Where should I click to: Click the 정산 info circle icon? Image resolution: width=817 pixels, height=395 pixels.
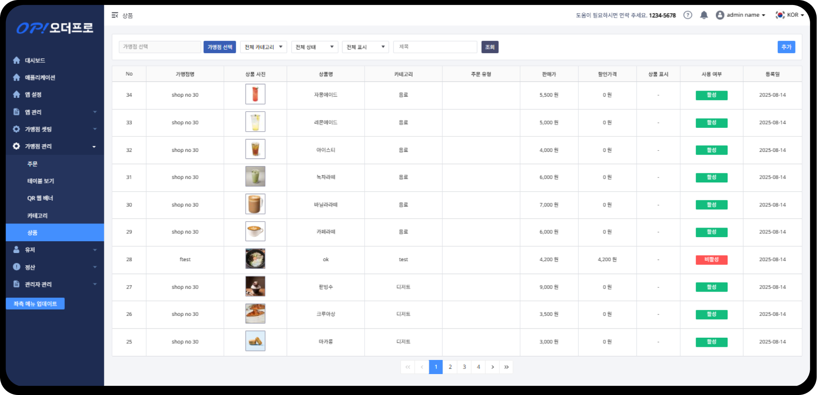coord(16,267)
